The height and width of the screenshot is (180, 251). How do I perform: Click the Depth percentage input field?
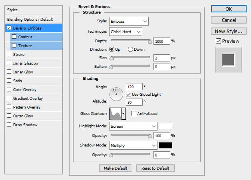162,41
